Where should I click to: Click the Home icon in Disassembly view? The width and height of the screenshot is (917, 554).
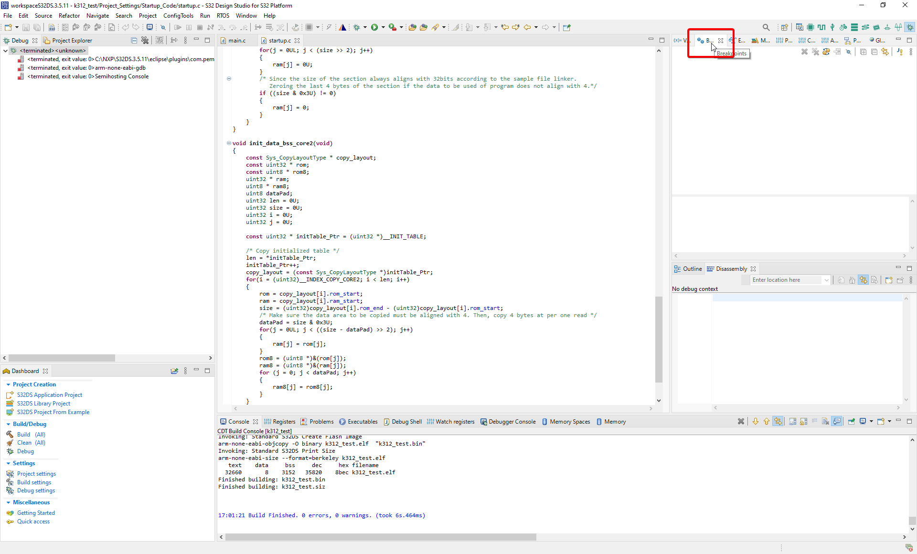(x=852, y=280)
